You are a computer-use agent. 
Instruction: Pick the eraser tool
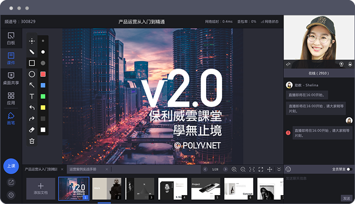pyautogui.click(x=32, y=129)
